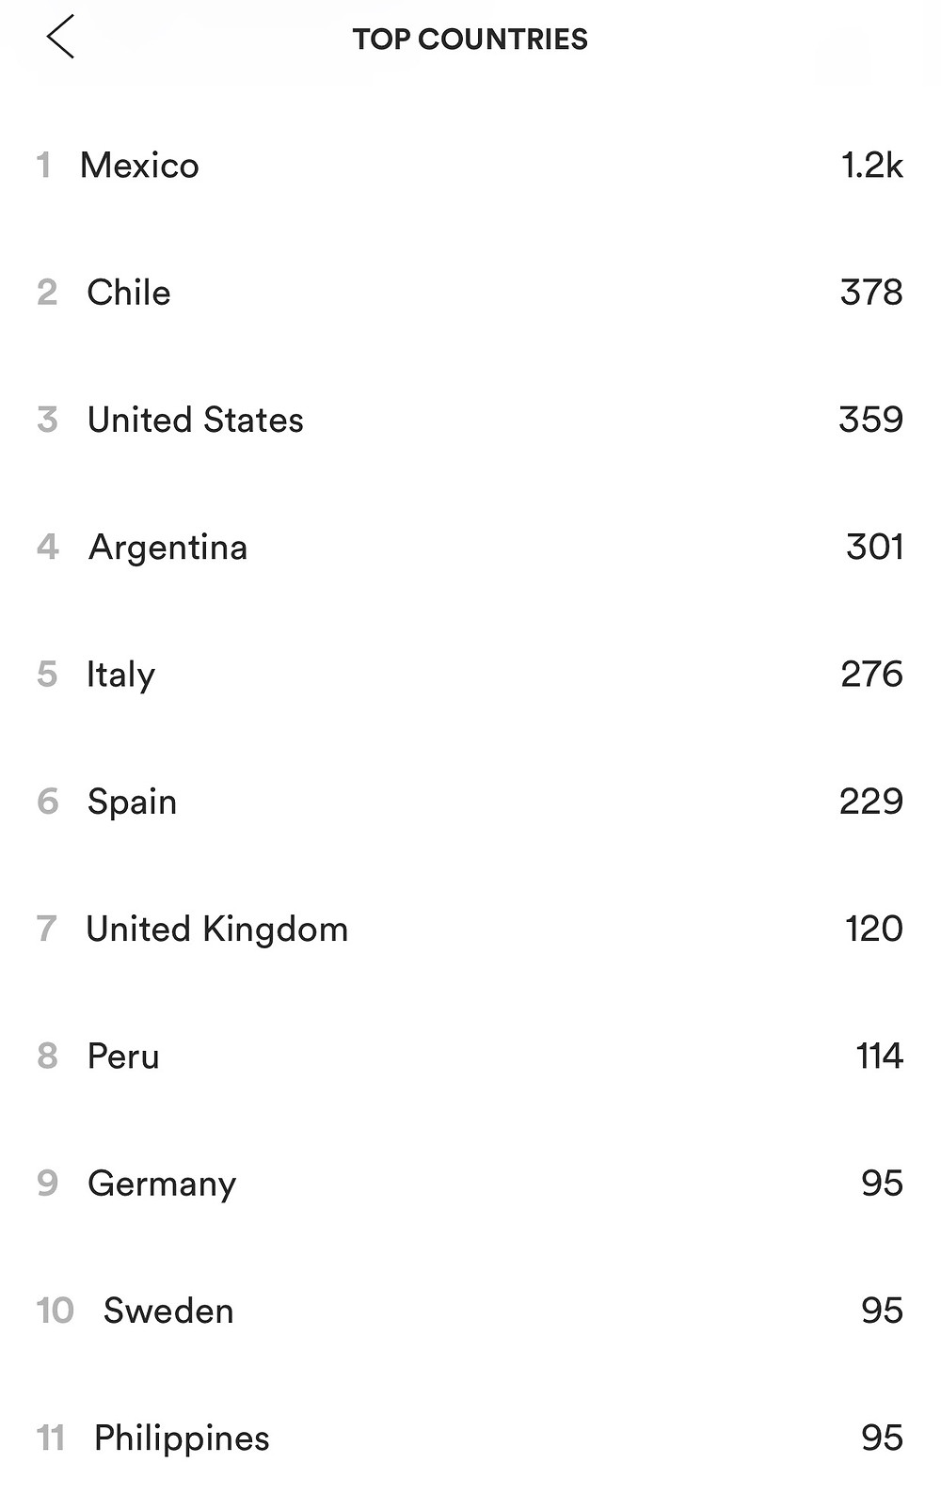This screenshot has width=941, height=1494.
Task: Tap the Peru row
Action: [470, 1056]
